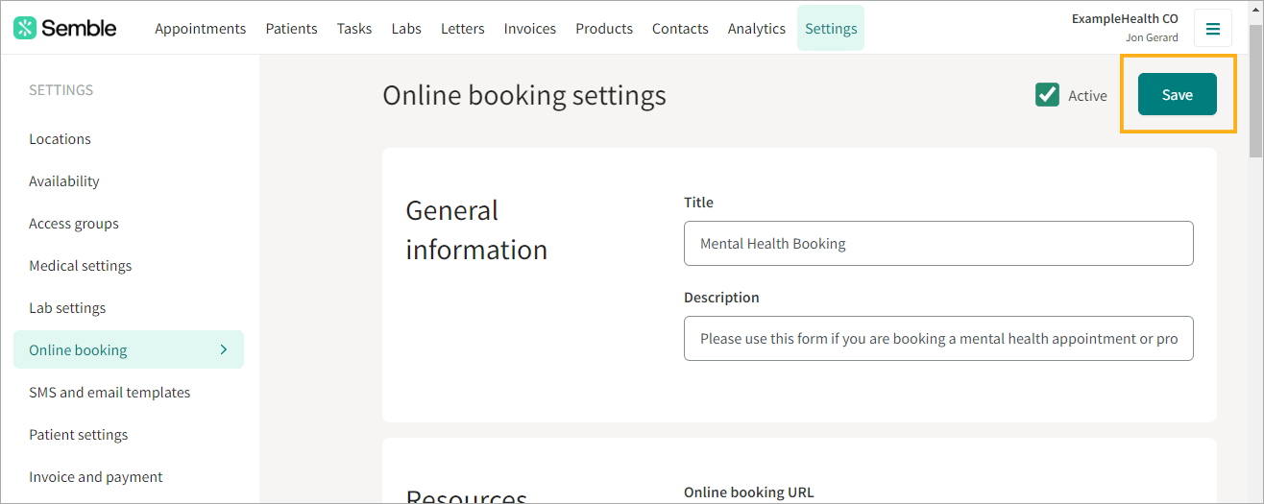Expand the Online booking chevron arrow

click(x=224, y=349)
